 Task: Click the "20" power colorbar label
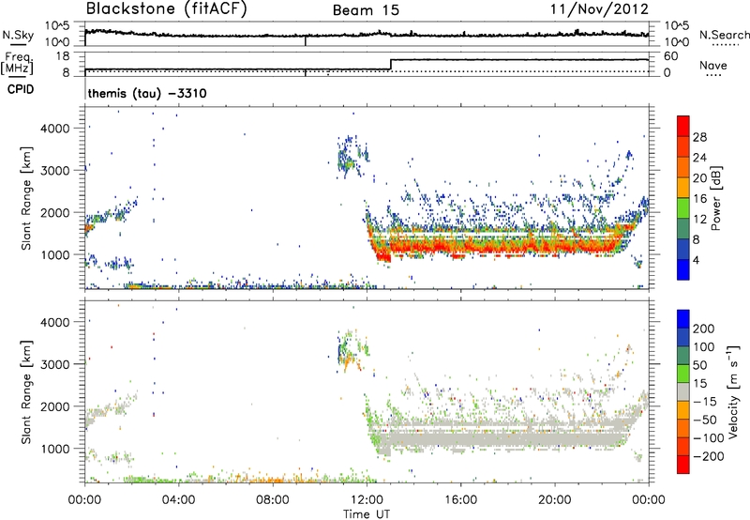pyautogui.click(x=699, y=178)
